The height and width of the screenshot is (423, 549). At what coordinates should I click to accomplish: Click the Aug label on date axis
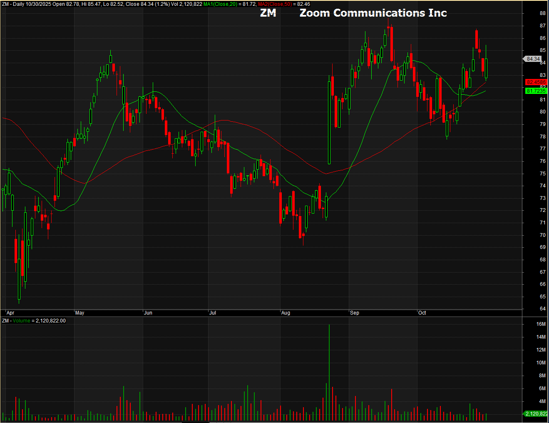pos(286,313)
